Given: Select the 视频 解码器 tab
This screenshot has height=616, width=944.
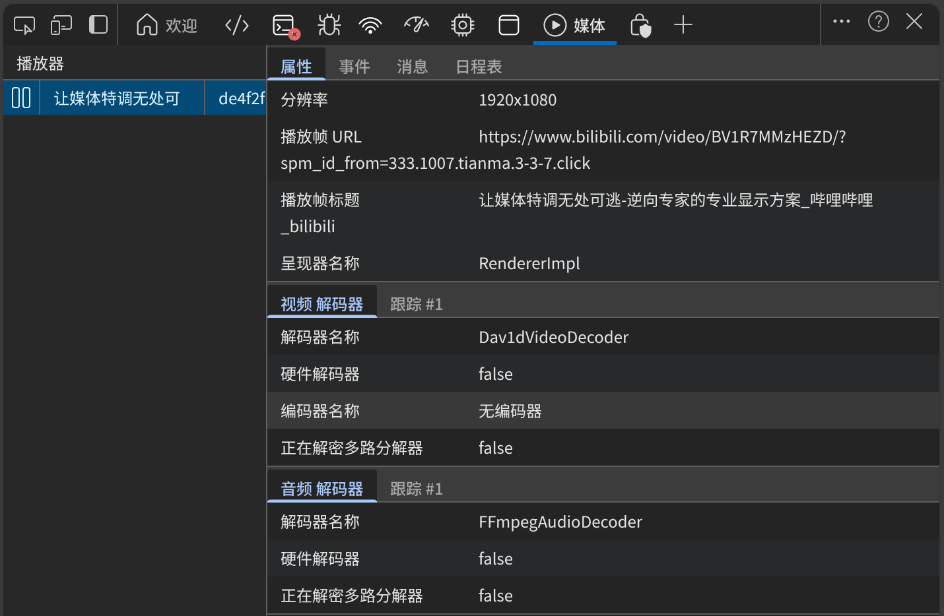Looking at the screenshot, I should [322, 303].
